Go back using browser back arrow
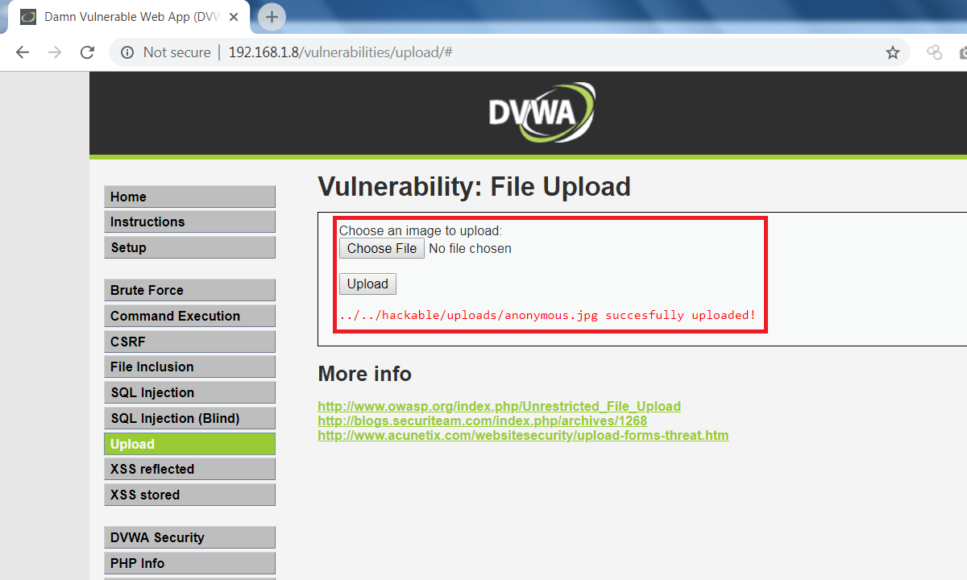Screen dimensions: 967x580 coord(22,52)
